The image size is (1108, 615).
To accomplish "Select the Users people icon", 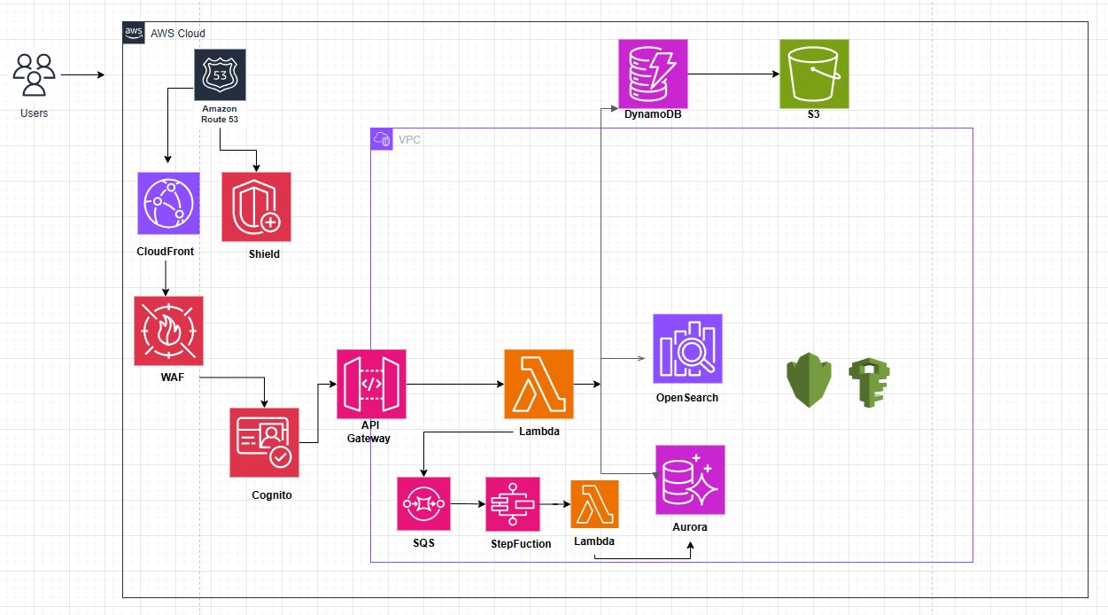I will (35, 75).
